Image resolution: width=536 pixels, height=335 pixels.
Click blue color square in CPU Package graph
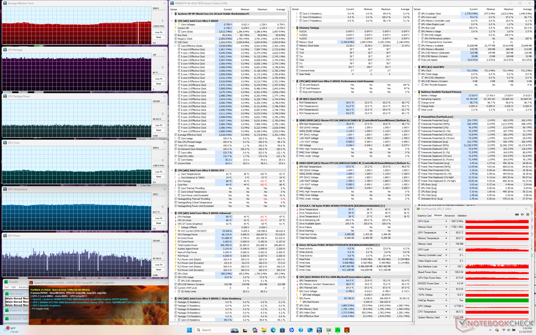pyautogui.click(x=162, y=67)
